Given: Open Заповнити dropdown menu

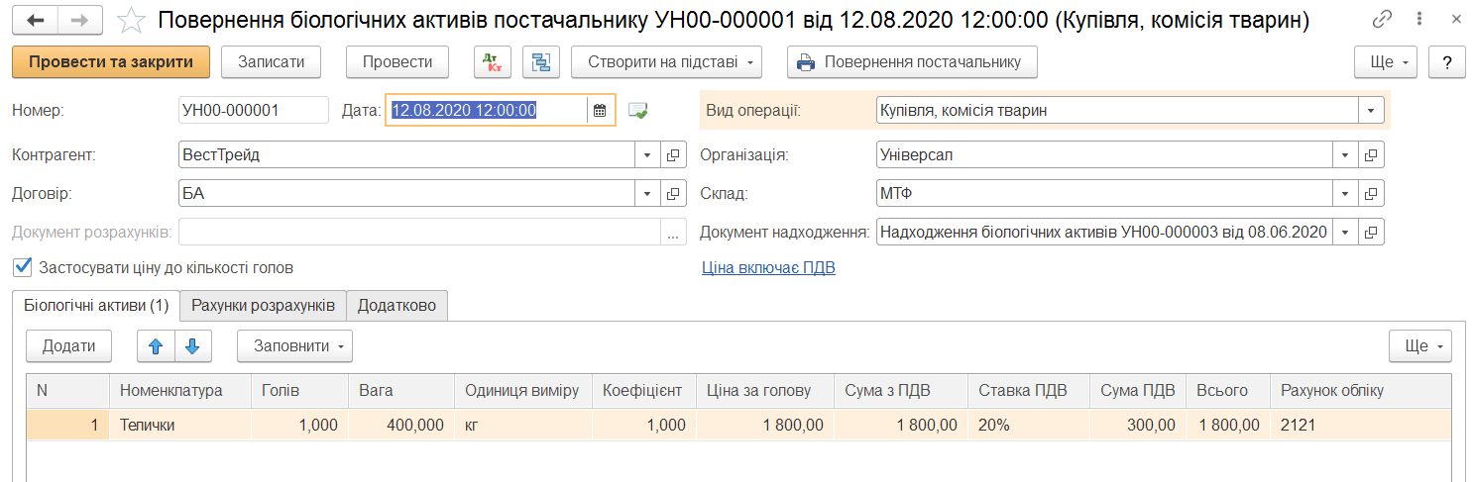Looking at the screenshot, I should tap(294, 346).
